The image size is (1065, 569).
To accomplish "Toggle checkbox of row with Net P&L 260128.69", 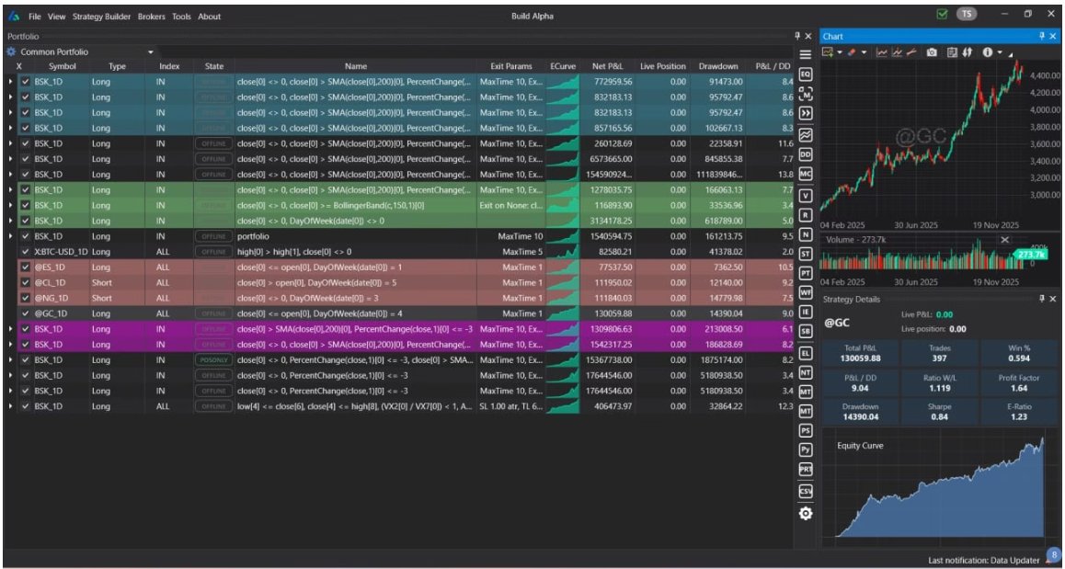I will (x=26, y=143).
